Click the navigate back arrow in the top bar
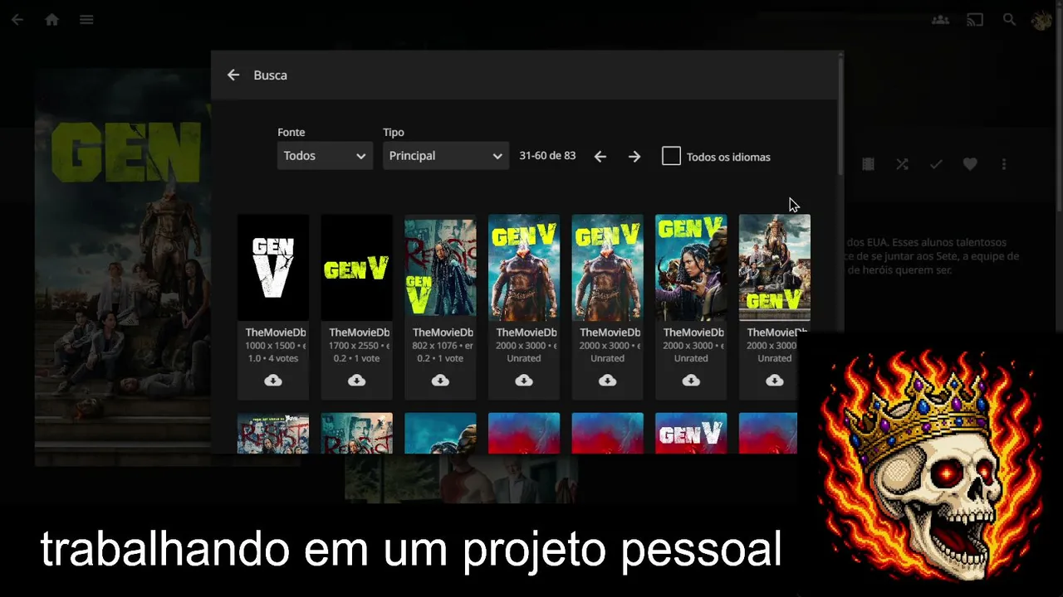 [17, 20]
